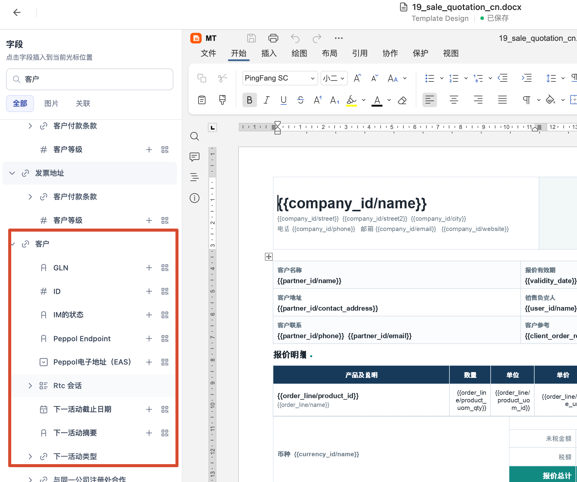Open the document info icon
This screenshot has width=577, height=482.
click(195, 198)
